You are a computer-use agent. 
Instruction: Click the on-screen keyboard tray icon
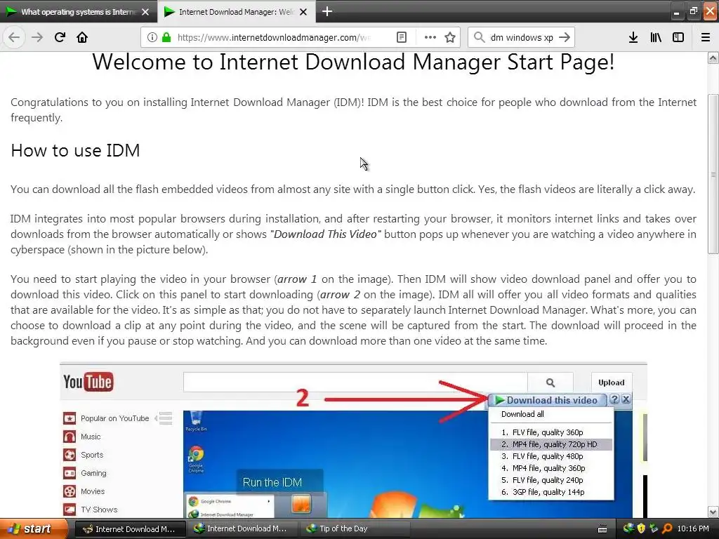(602, 529)
